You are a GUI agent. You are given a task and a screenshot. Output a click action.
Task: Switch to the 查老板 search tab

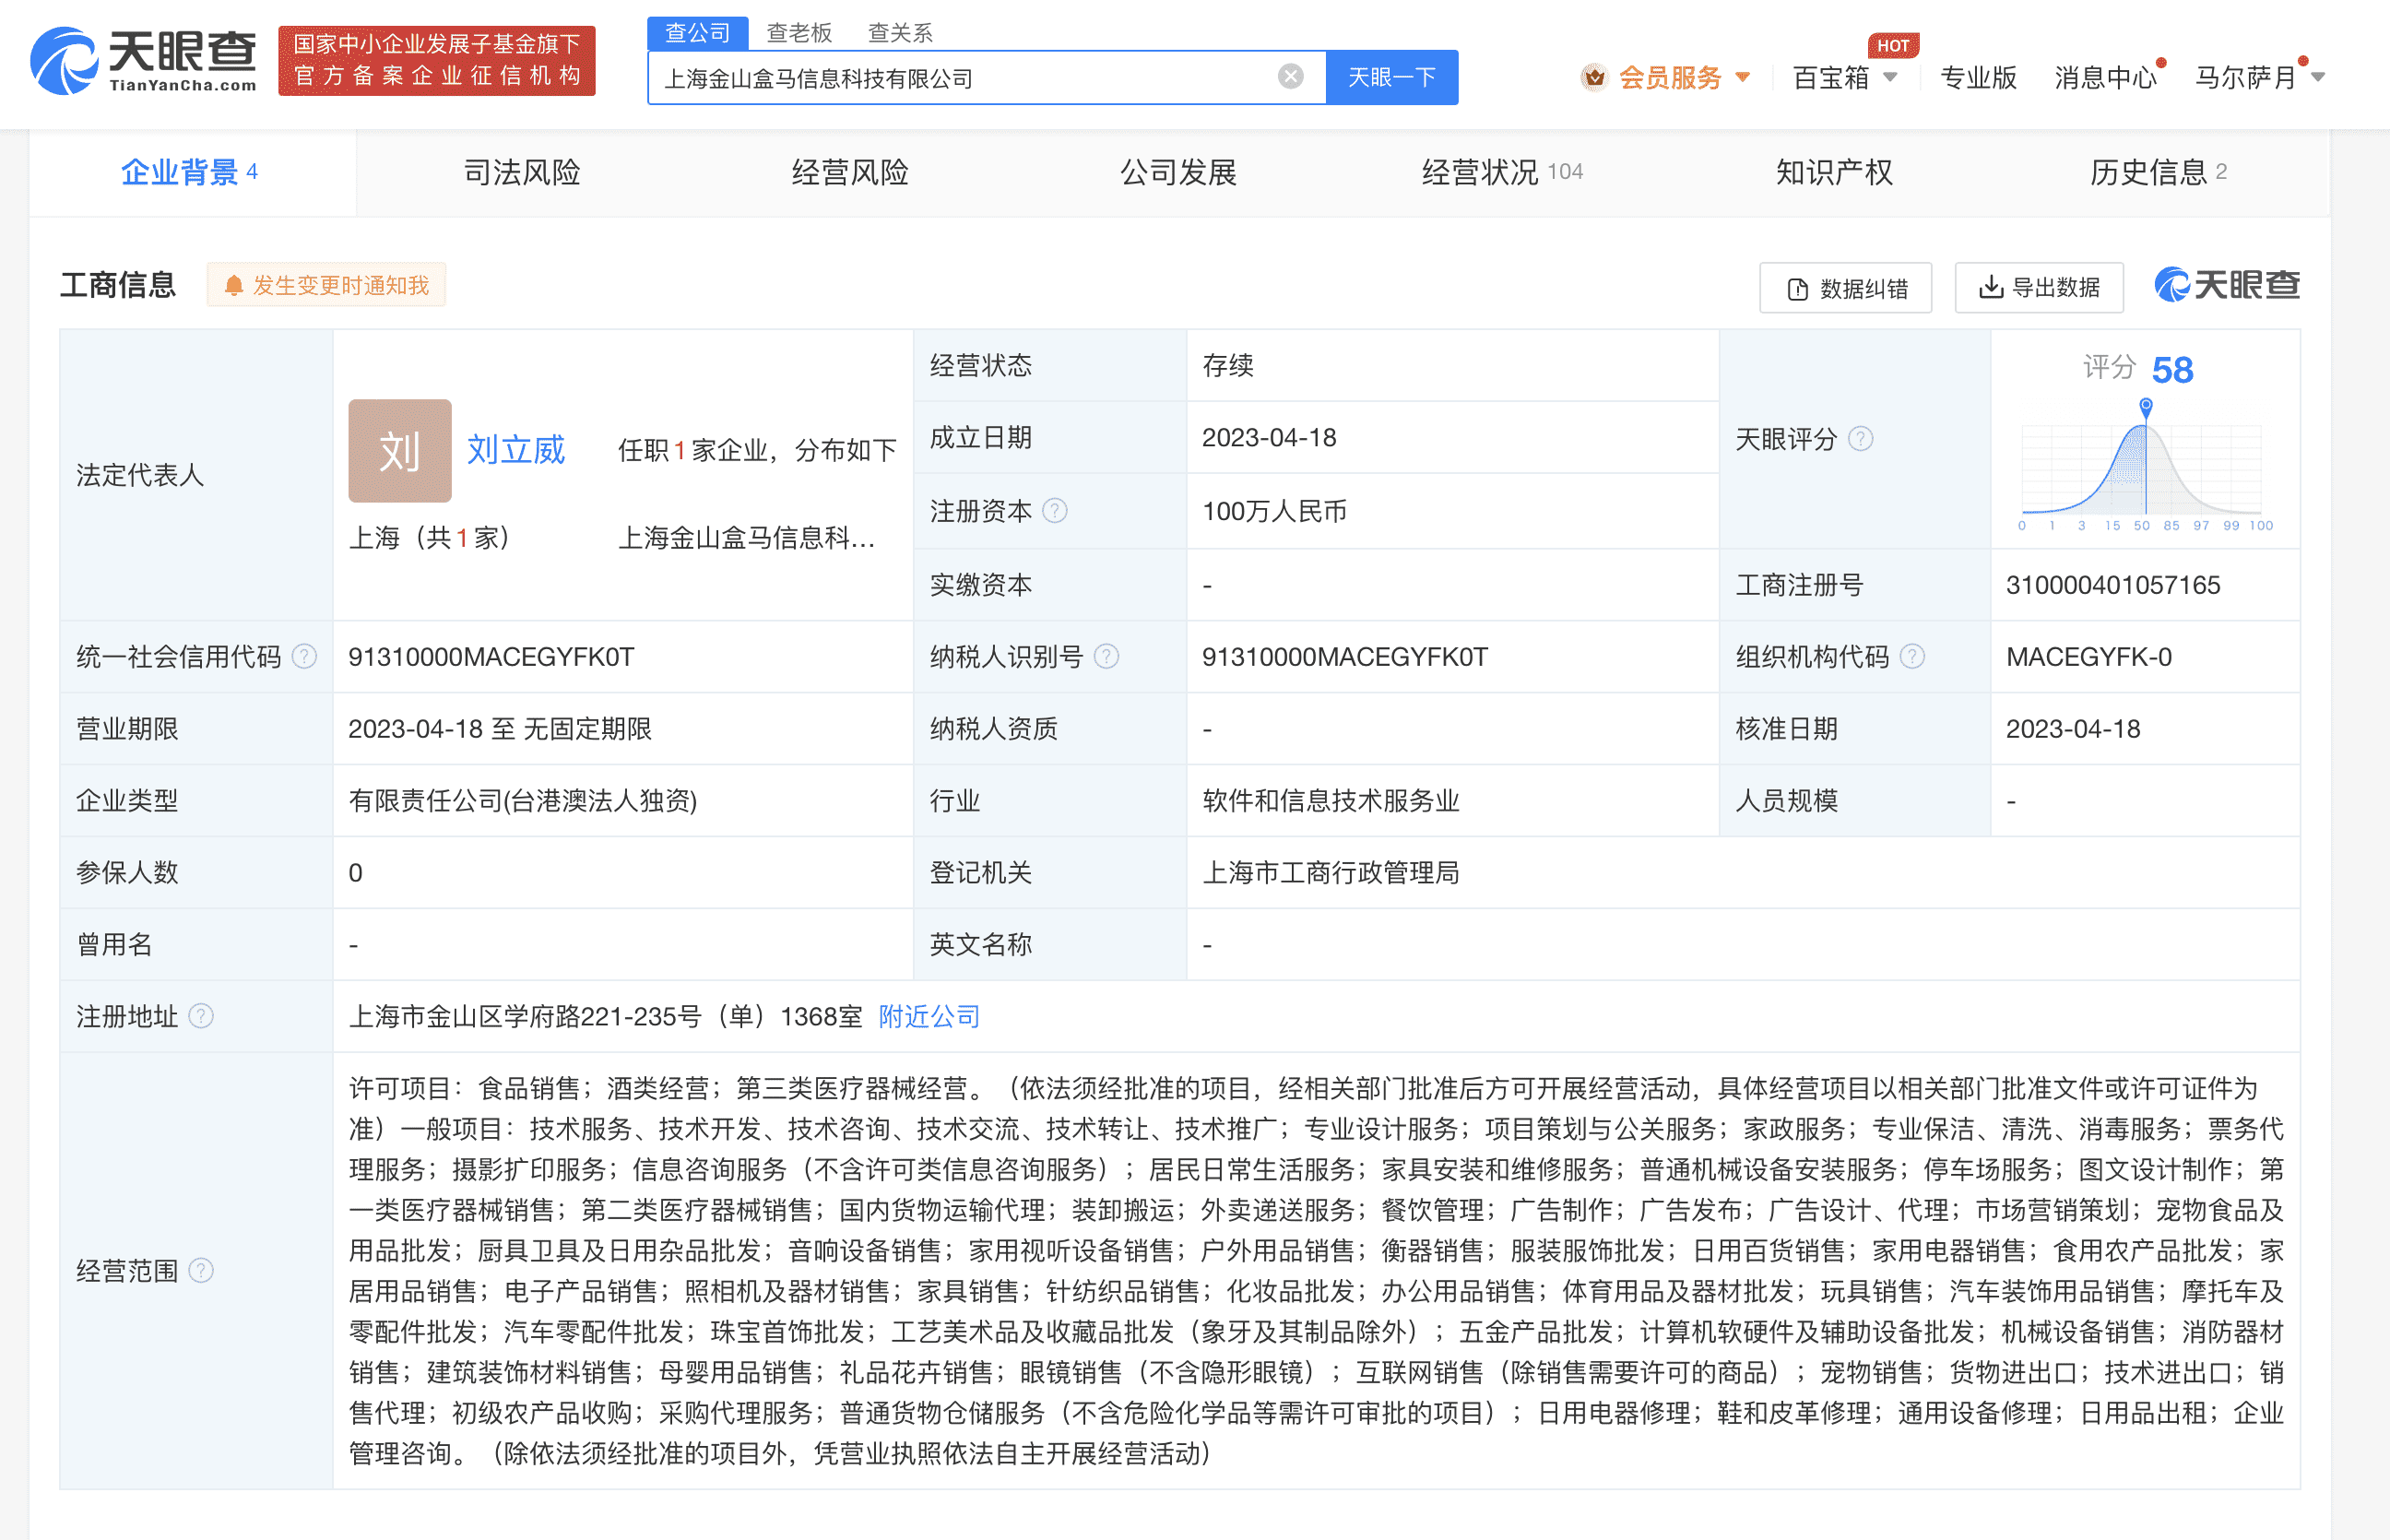(x=799, y=32)
